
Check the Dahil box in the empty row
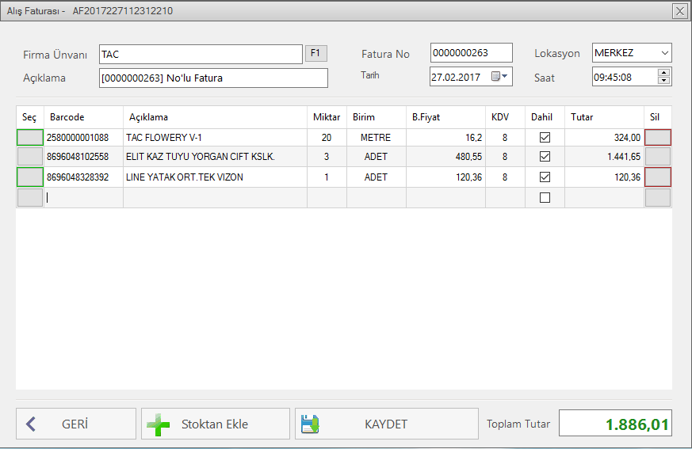point(545,198)
